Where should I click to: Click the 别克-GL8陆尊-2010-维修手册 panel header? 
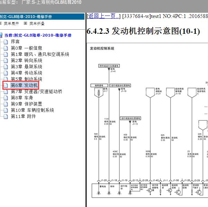tap(42, 17)
